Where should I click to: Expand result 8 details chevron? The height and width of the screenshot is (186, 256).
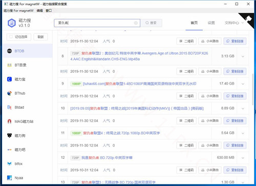coord(243,56)
